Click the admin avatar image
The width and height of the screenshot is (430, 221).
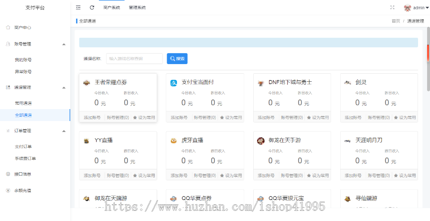(407, 8)
